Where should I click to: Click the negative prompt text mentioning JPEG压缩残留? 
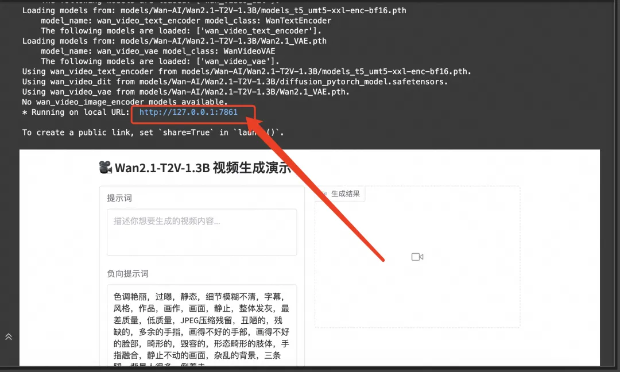pyautogui.click(x=200, y=319)
